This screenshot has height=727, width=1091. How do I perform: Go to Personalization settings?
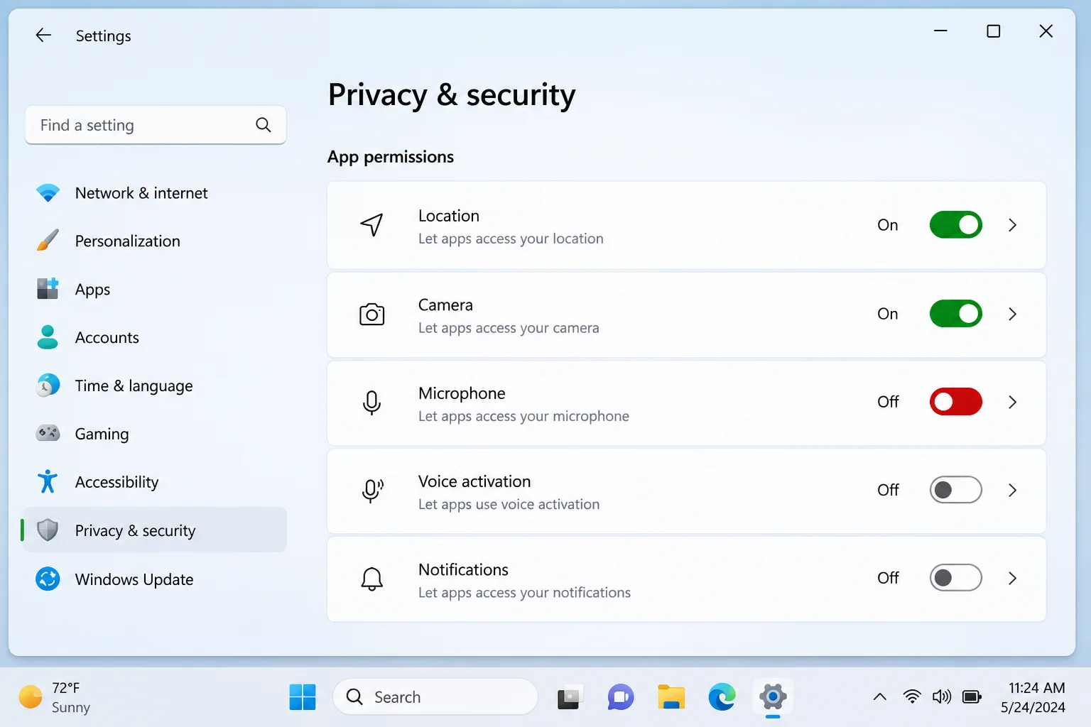click(155, 241)
